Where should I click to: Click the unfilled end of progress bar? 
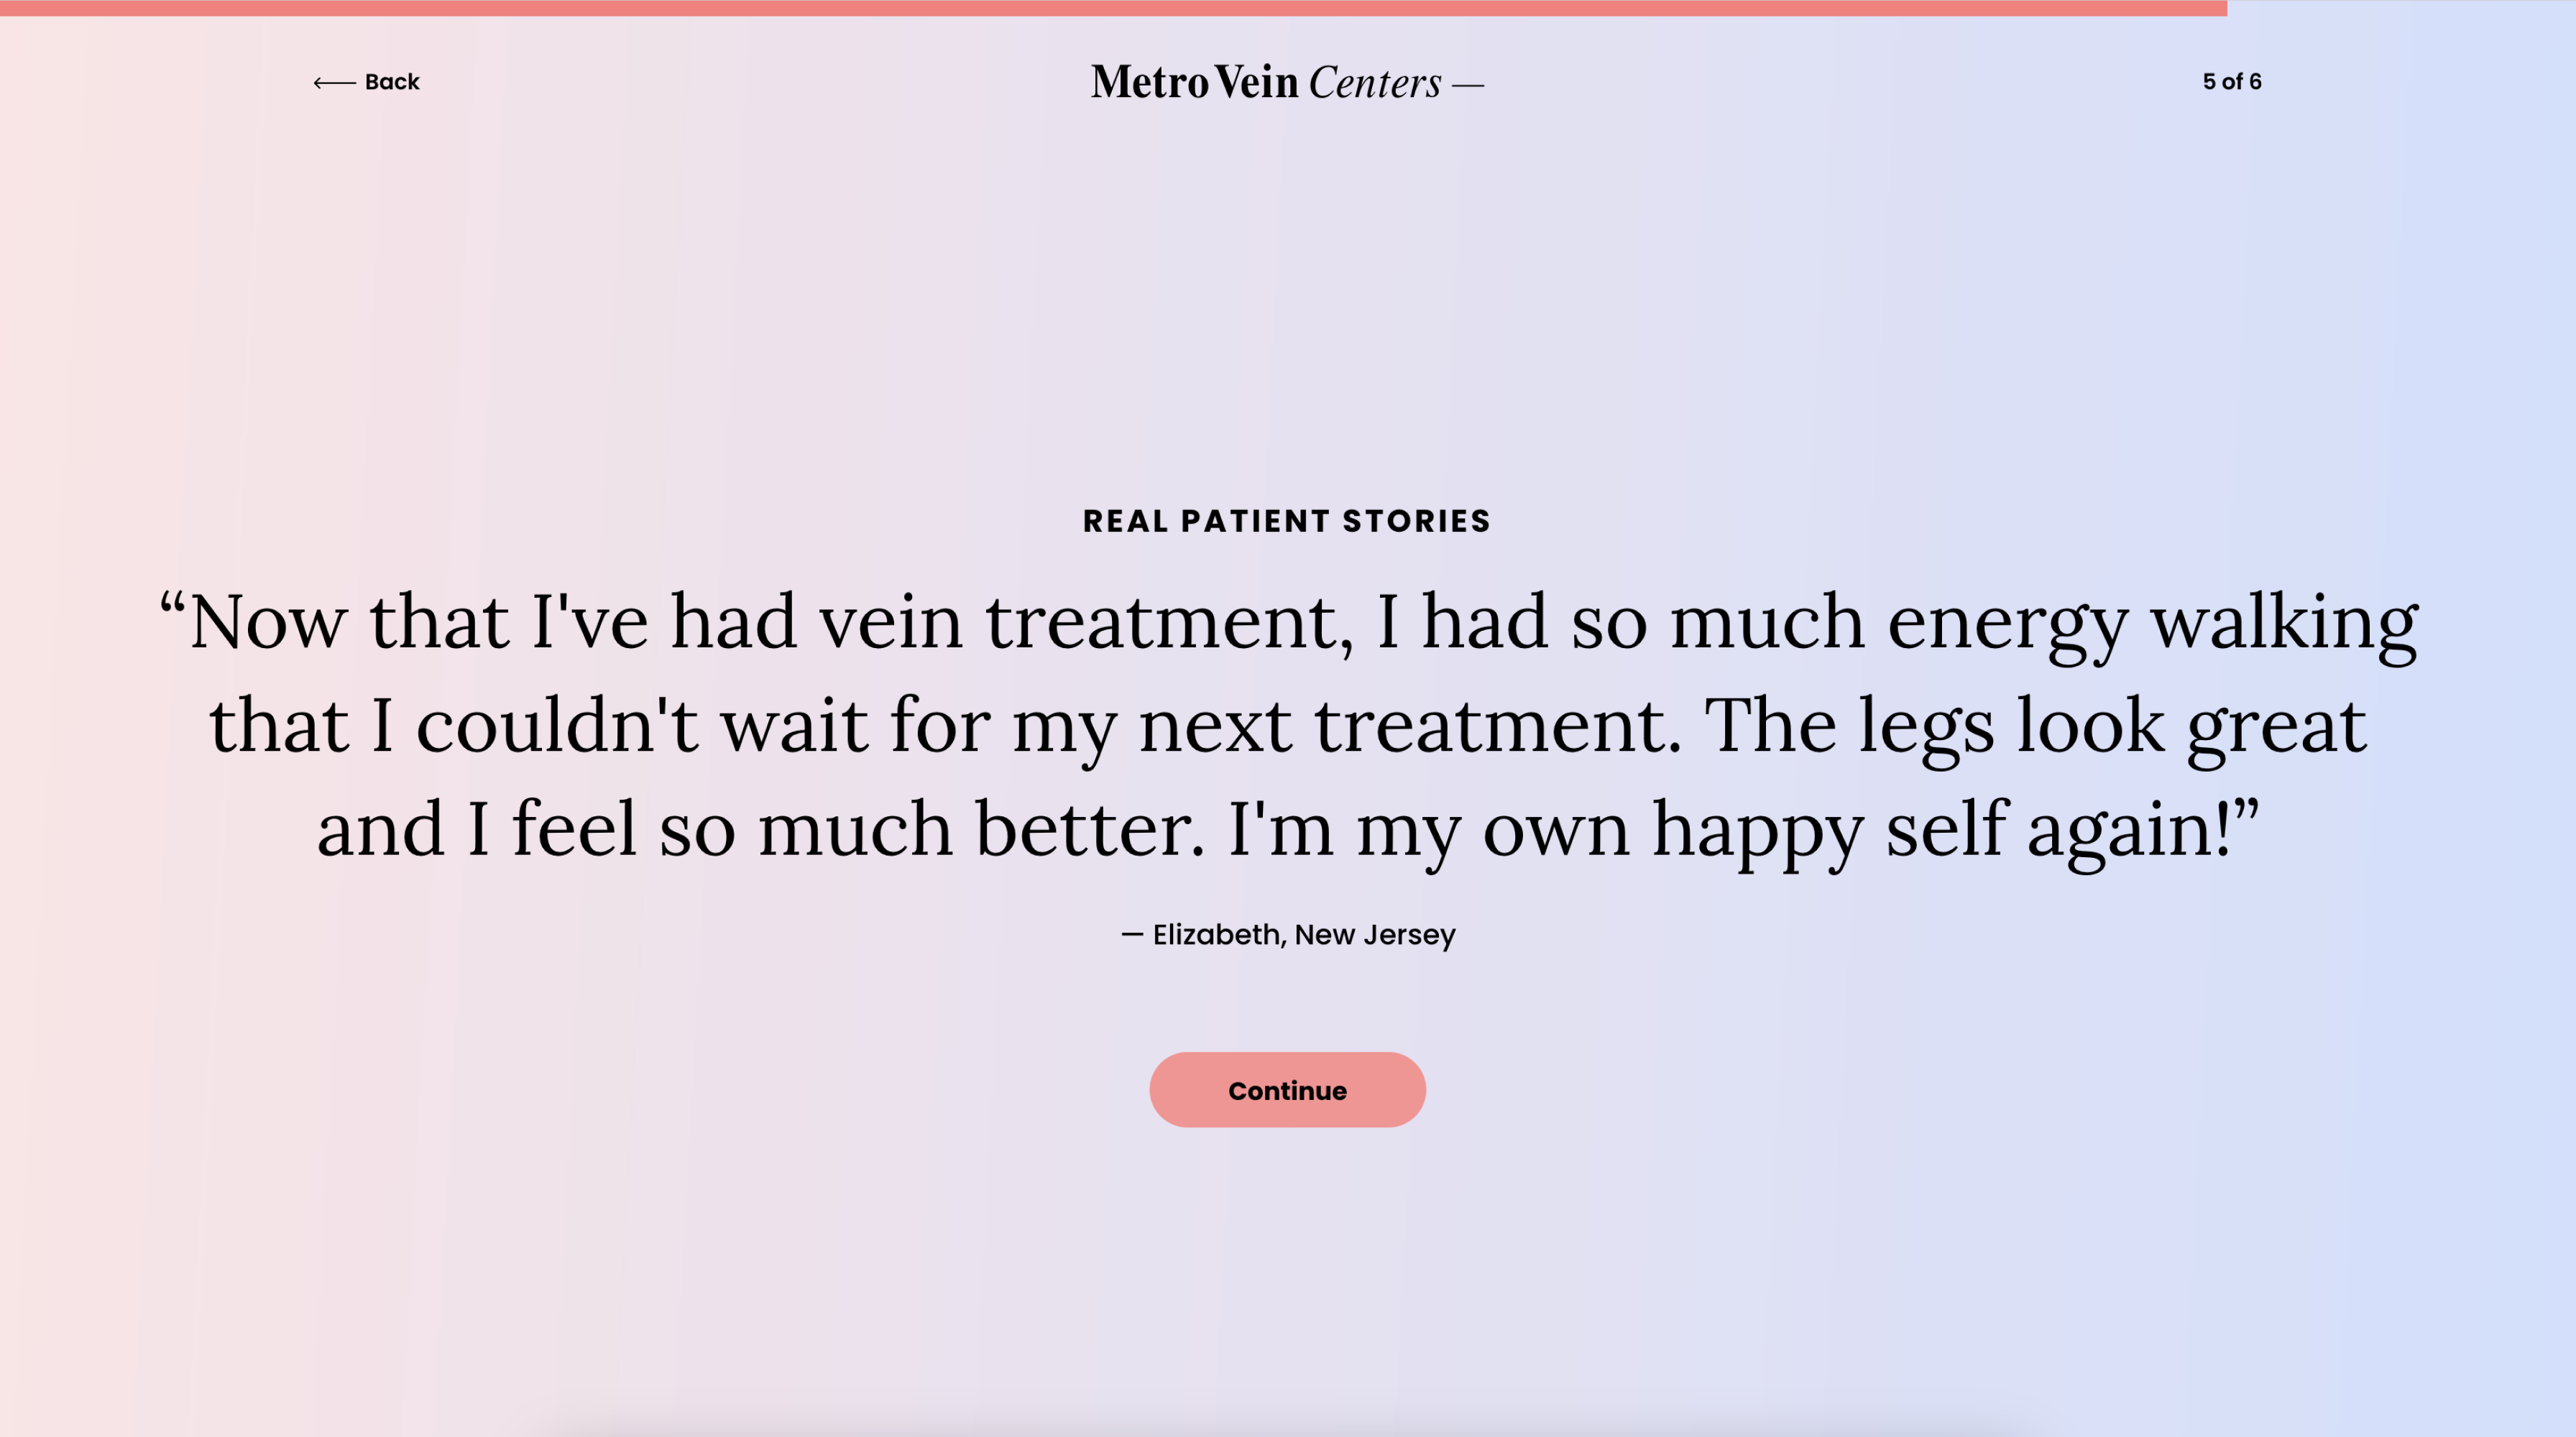[2401, 8]
